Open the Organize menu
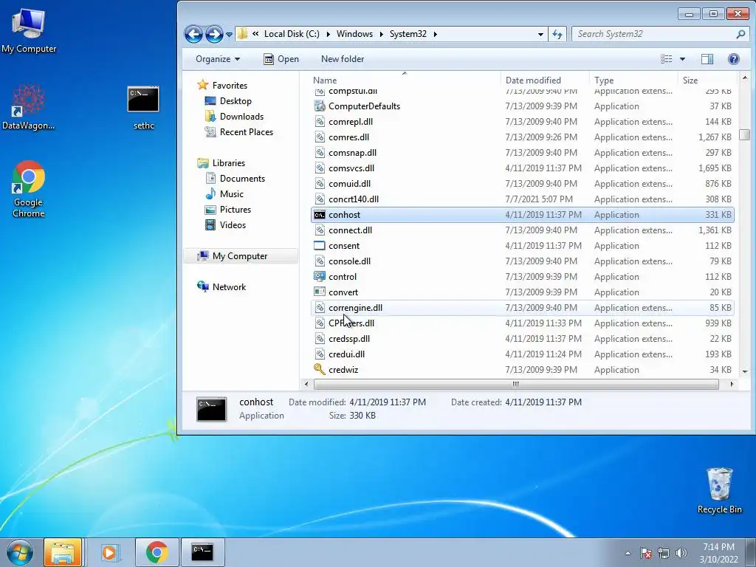 pos(218,59)
